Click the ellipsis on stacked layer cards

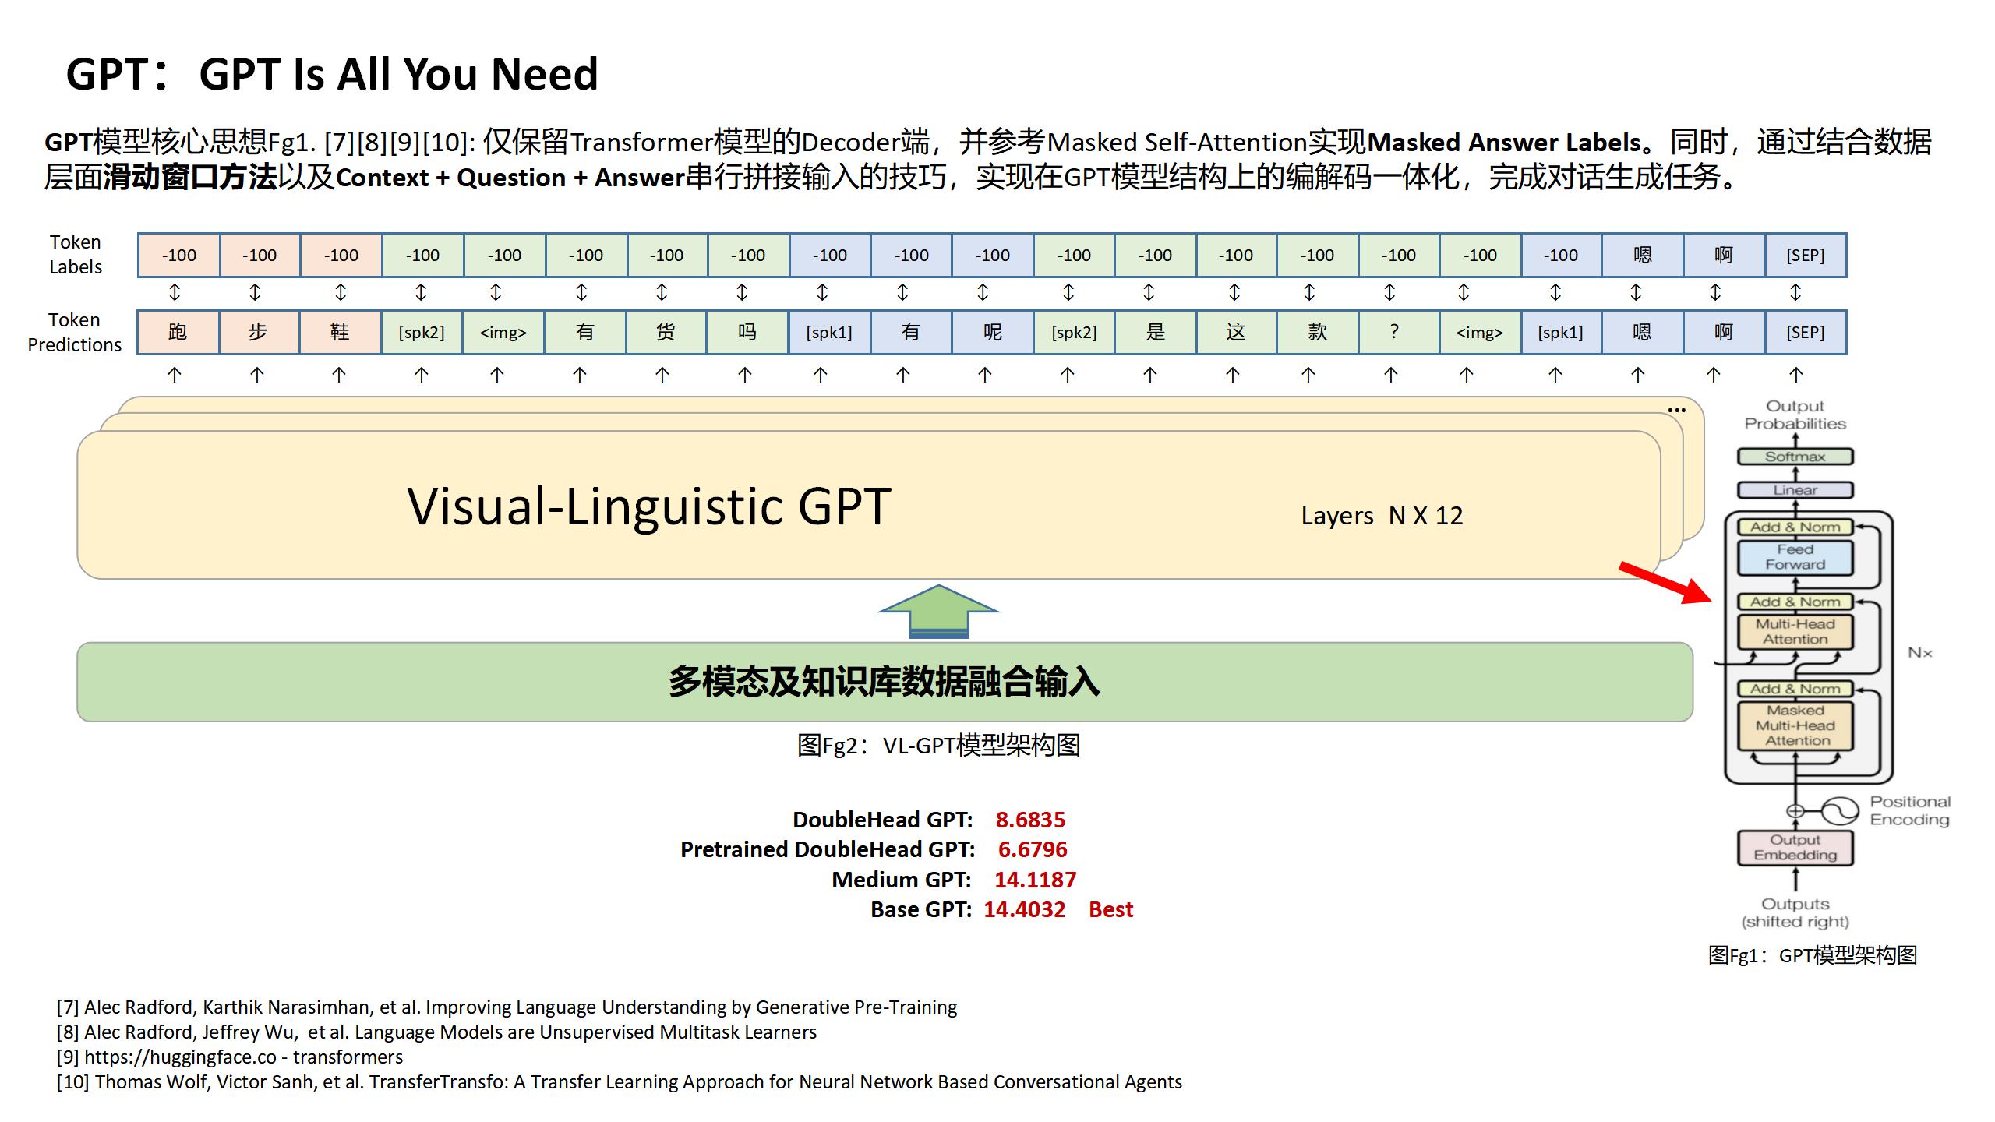click(1676, 410)
